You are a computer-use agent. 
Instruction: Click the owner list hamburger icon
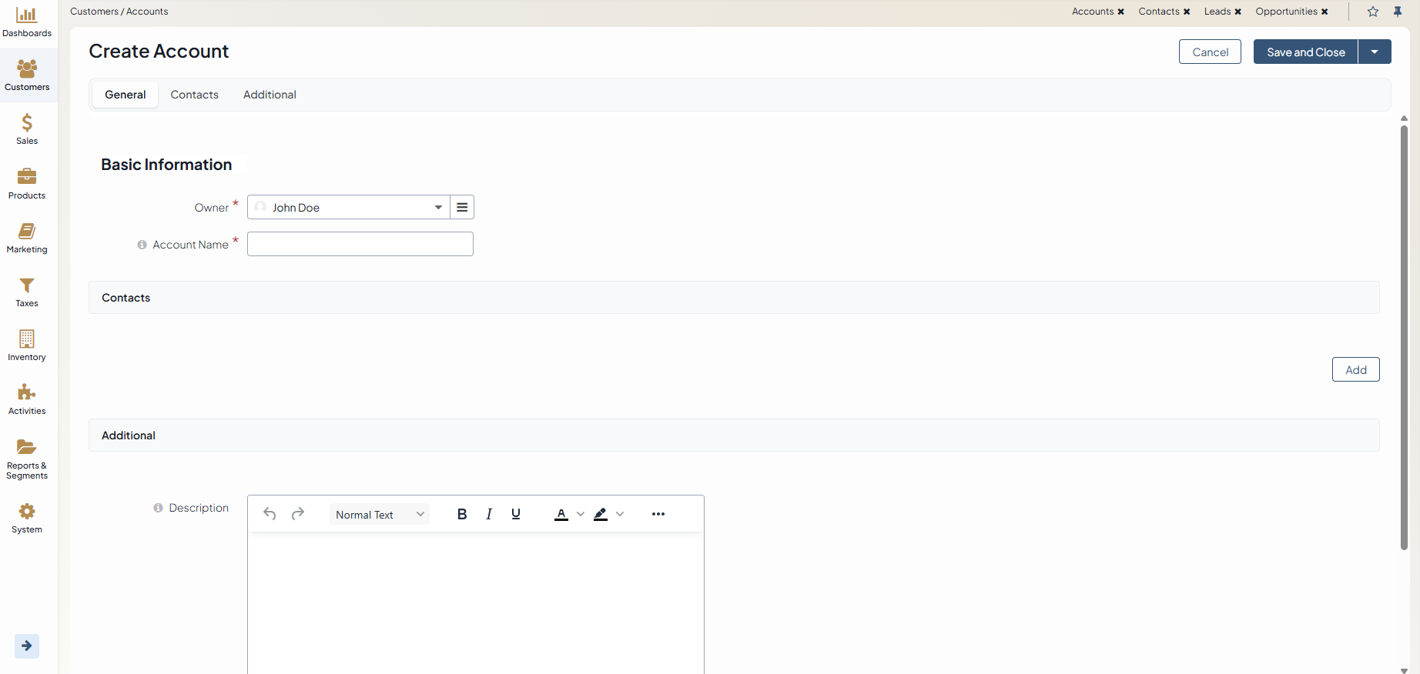[x=462, y=207]
